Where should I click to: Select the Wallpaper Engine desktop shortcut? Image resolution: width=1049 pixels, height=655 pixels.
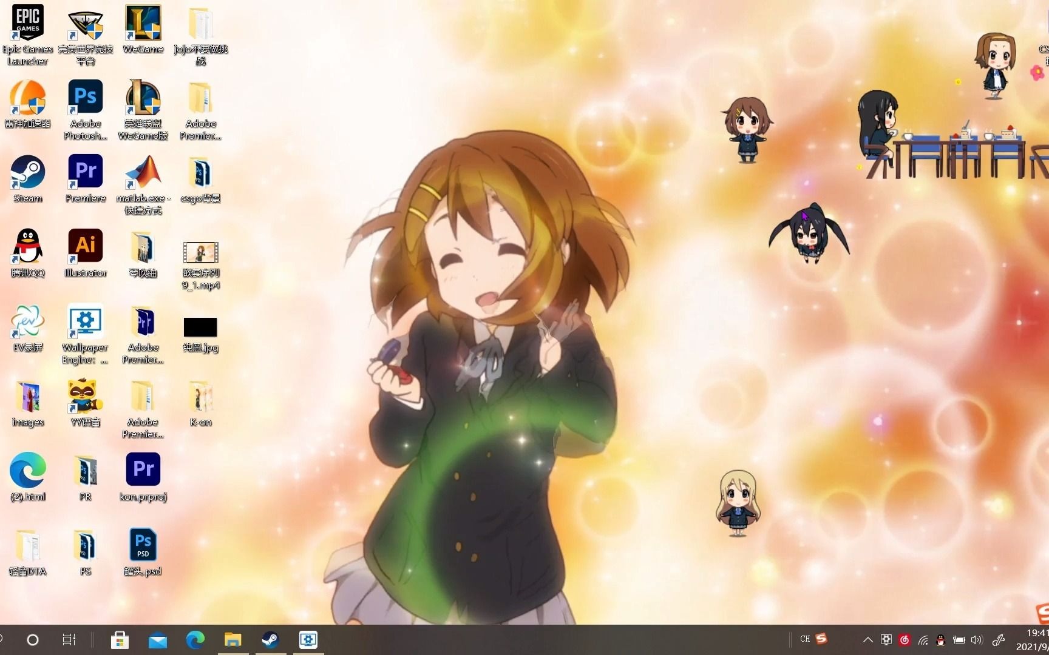(86, 334)
